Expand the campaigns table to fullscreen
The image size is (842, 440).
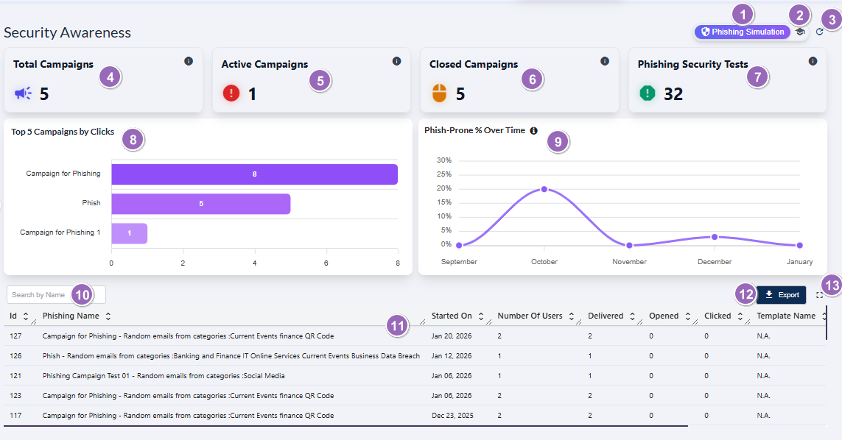click(820, 294)
